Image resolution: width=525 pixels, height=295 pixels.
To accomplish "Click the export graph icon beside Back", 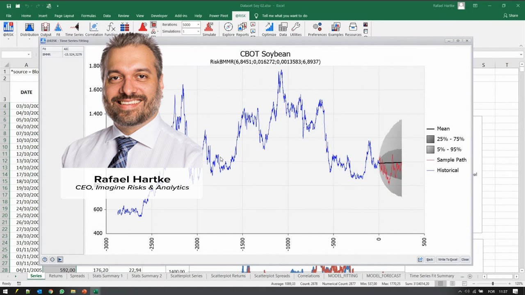I will click(x=420, y=259).
